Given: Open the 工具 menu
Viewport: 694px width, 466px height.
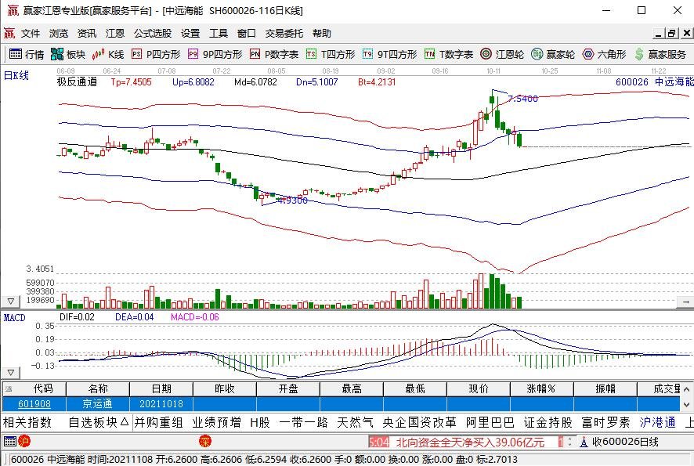Looking at the screenshot, I should (x=219, y=33).
